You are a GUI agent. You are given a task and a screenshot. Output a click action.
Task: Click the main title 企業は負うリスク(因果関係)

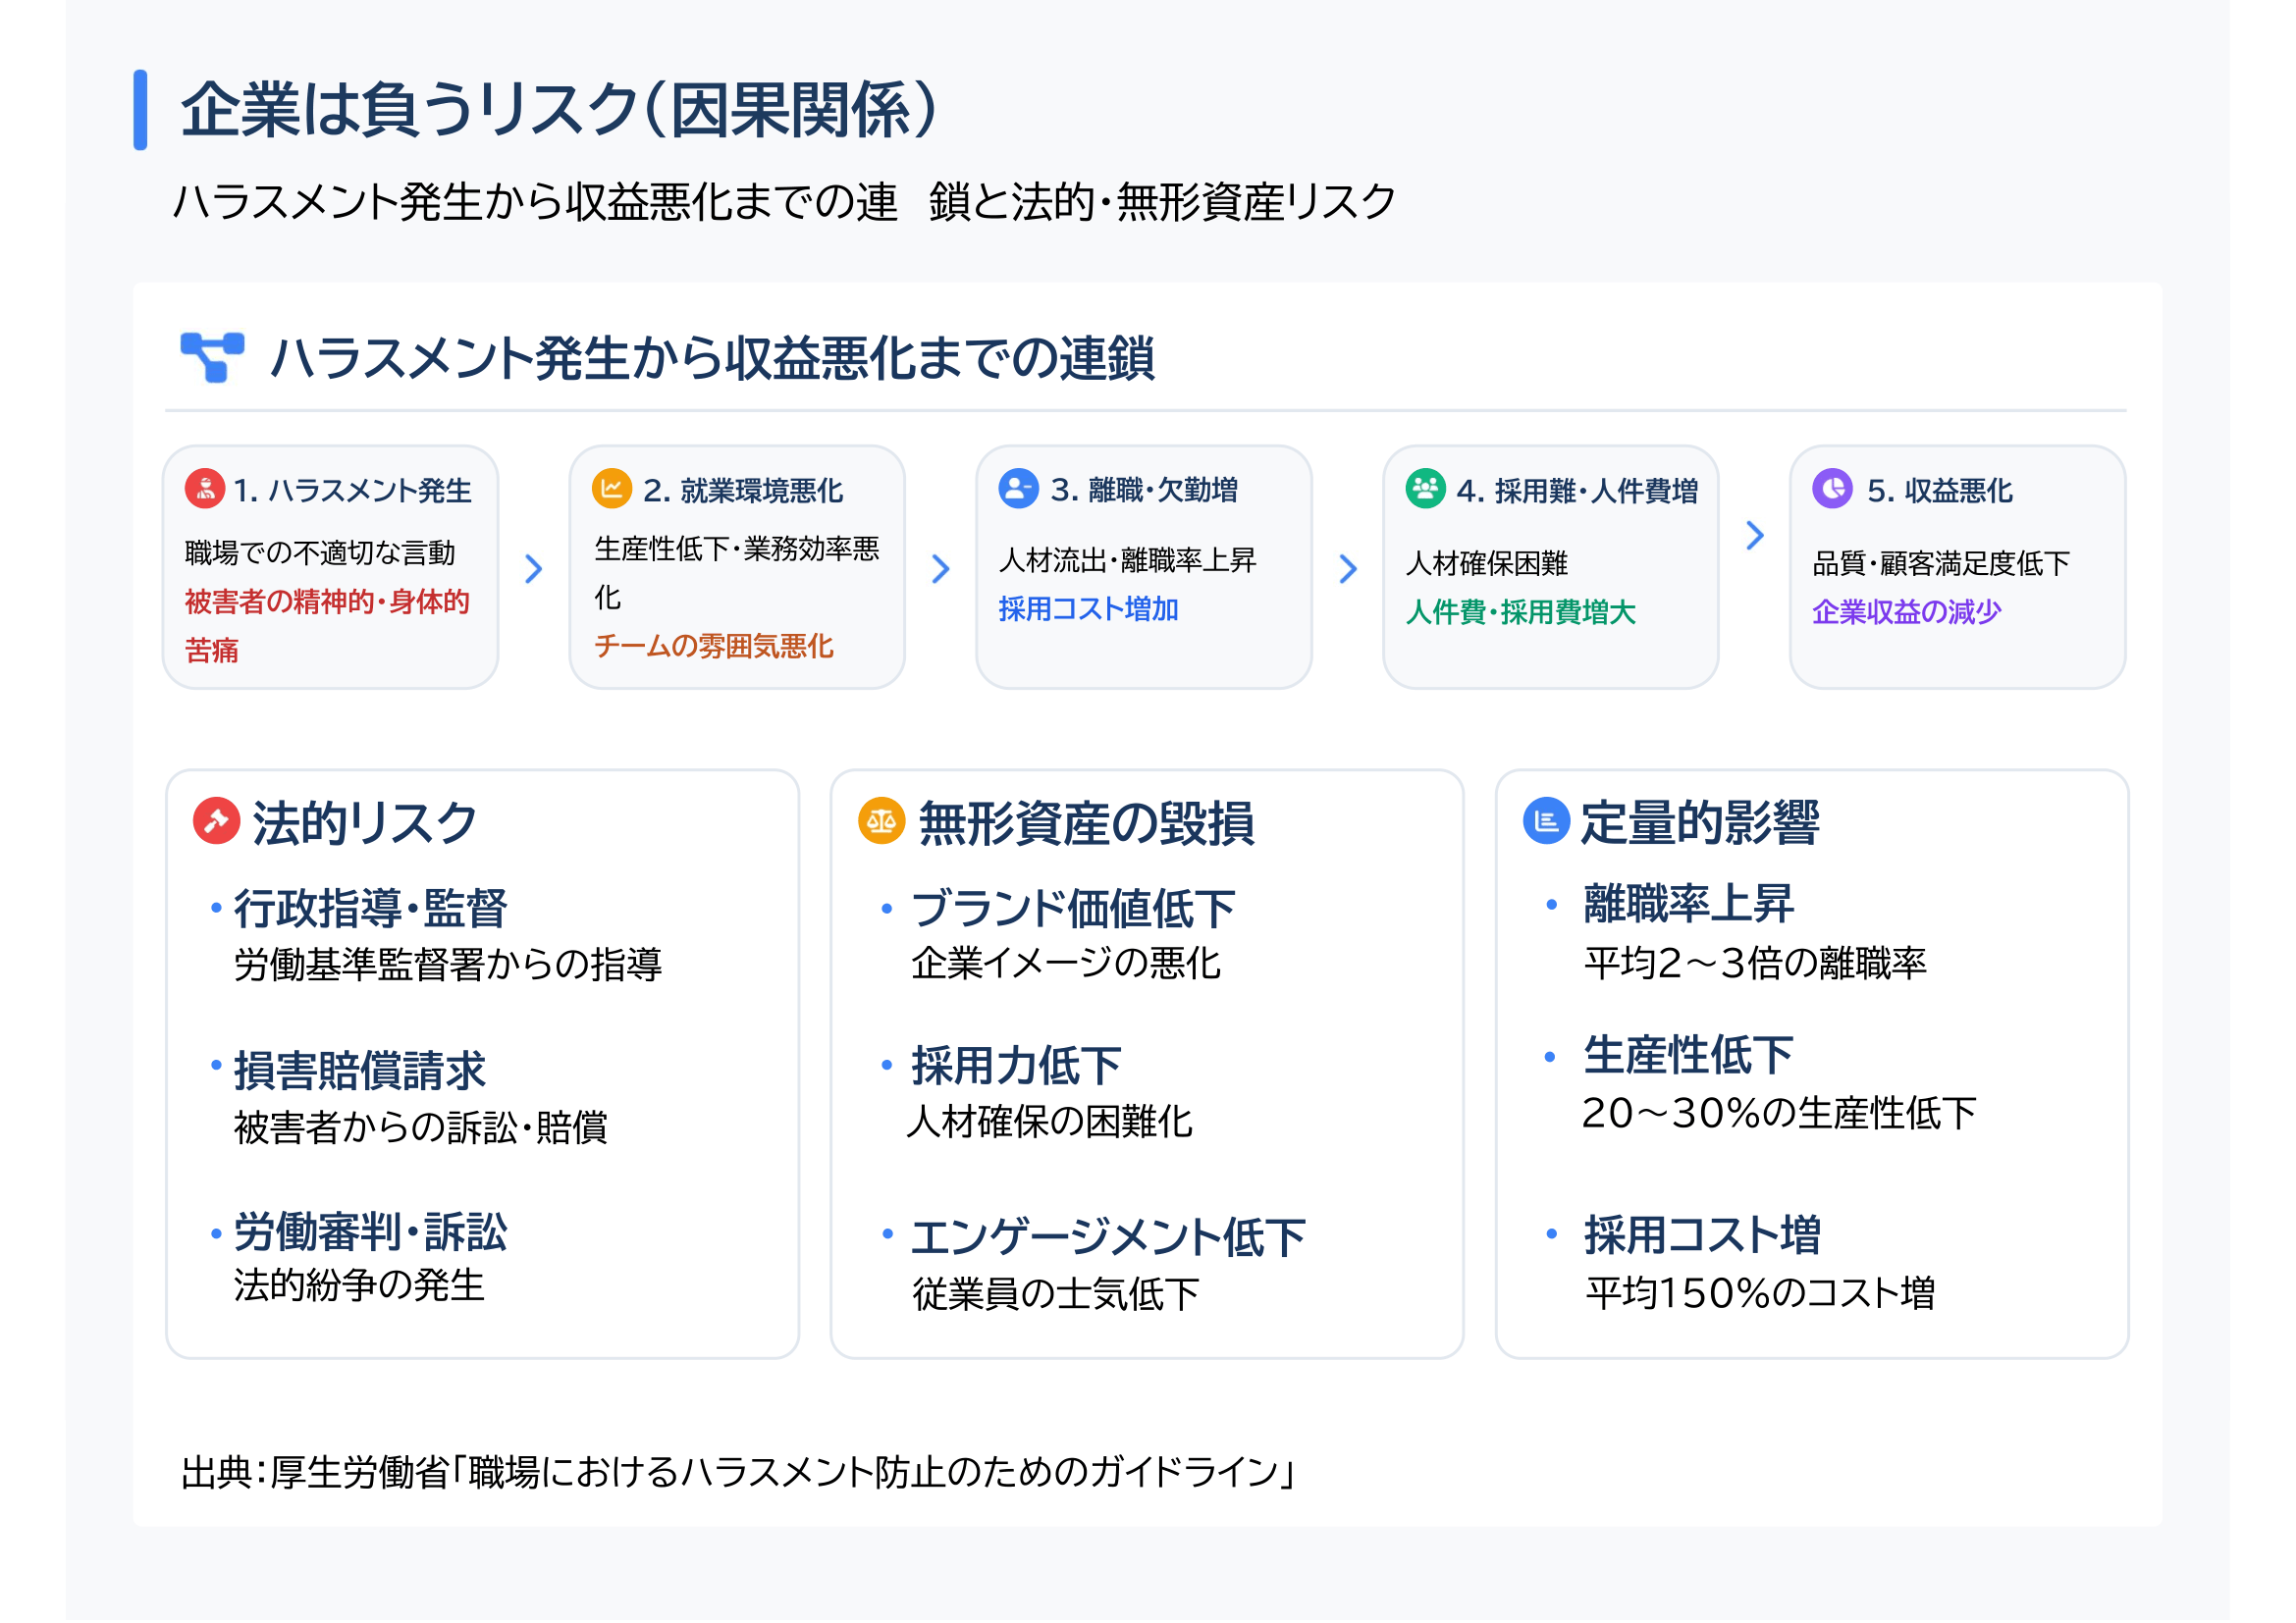tap(560, 110)
